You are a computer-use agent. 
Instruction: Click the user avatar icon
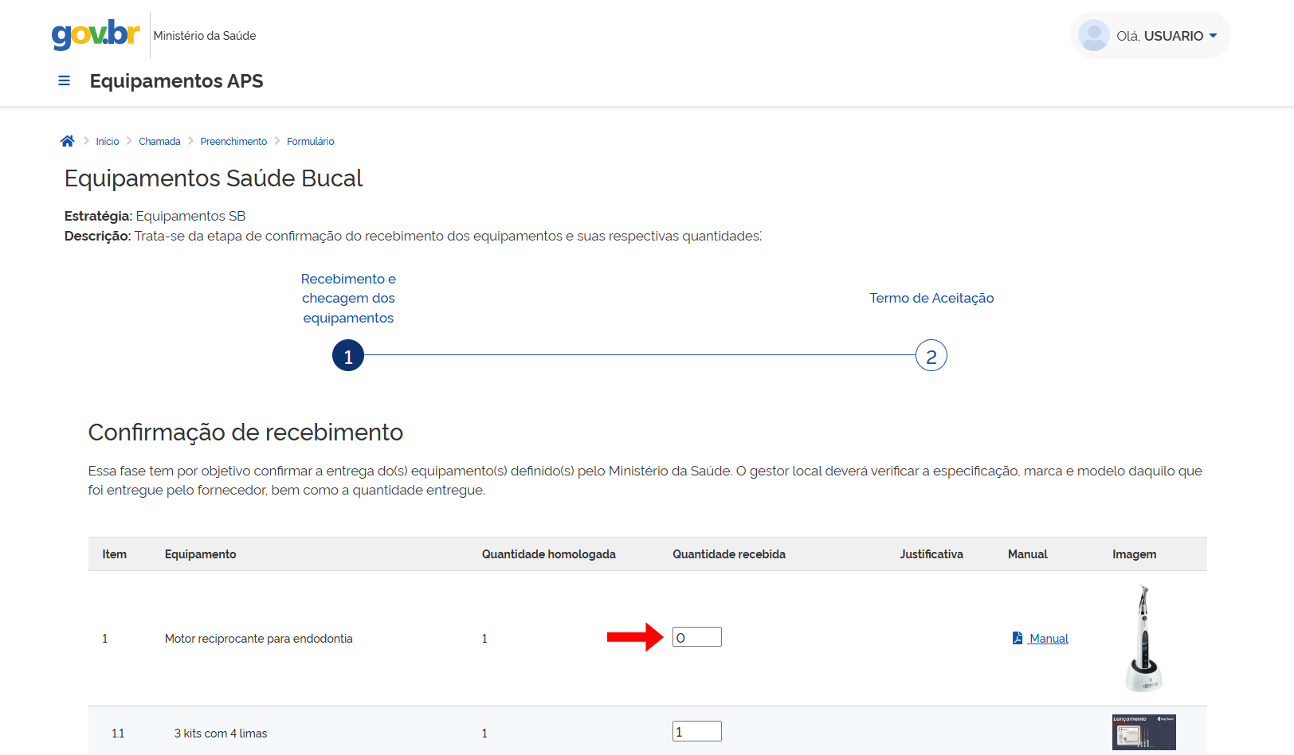[x=1093, y=36]
